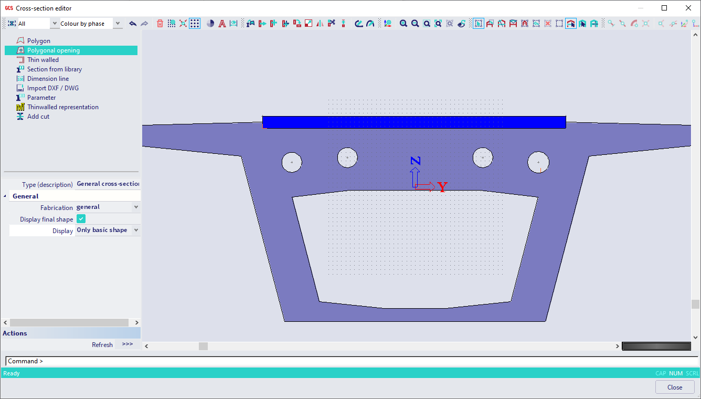Expand the Display 'Only basic shape' dropdown
Viewport: 701px width, 399px height.
click(x=136, y=230)
